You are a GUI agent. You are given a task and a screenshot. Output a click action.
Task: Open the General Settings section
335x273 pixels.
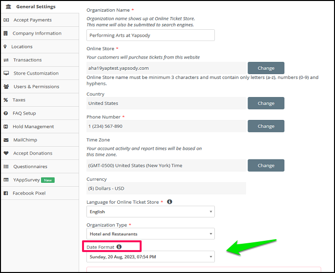pos(40,7)
